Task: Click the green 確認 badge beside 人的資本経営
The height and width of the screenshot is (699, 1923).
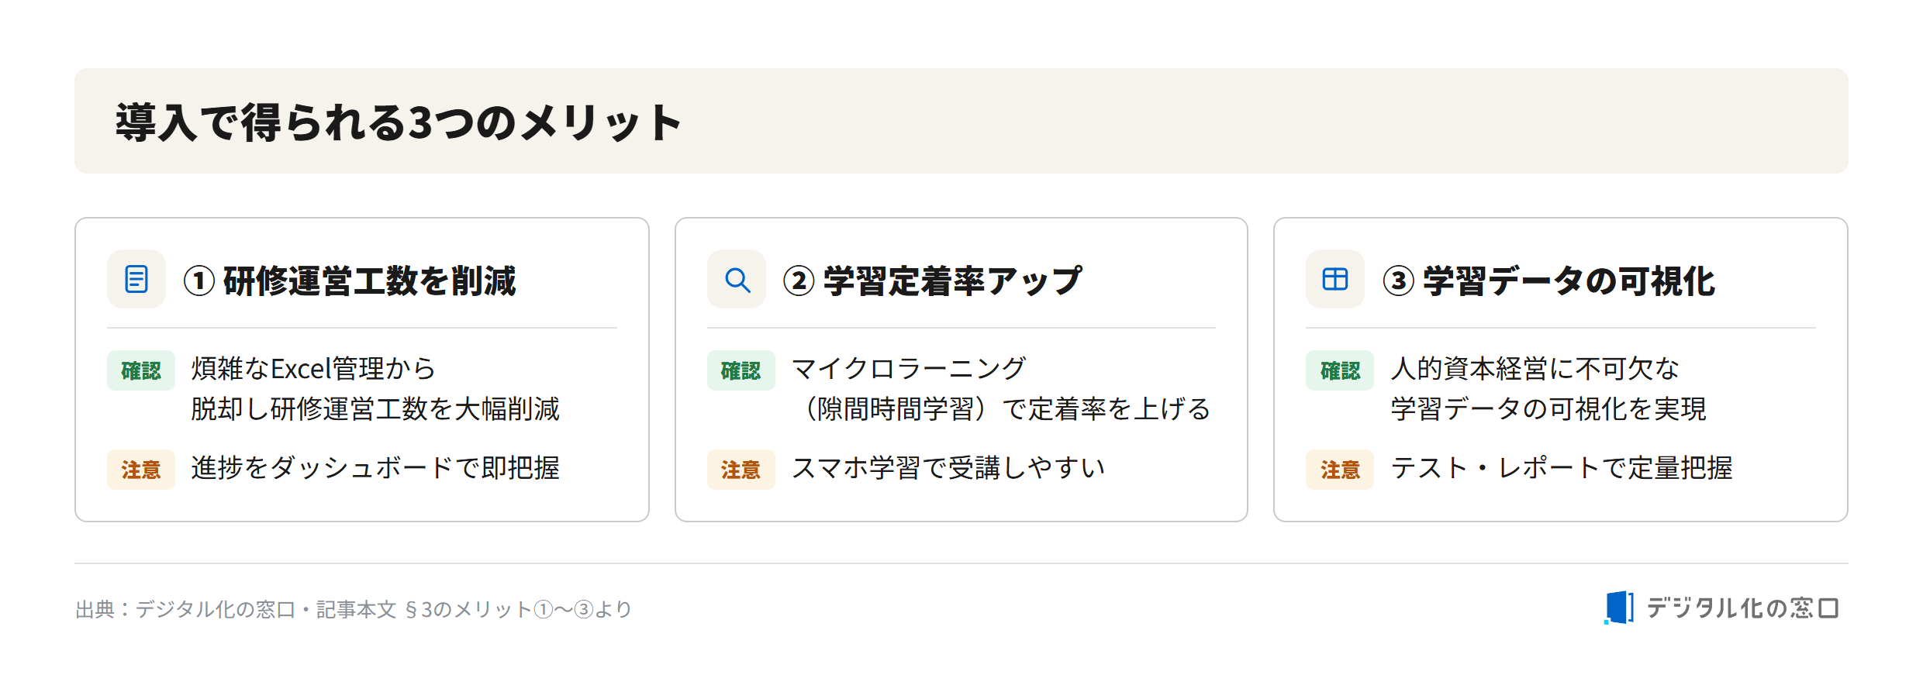Action: pos(1340,370)
